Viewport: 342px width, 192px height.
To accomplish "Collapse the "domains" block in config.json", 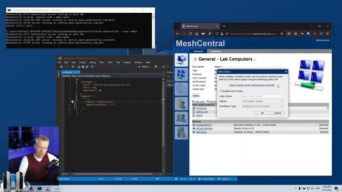I will point(76,96).
